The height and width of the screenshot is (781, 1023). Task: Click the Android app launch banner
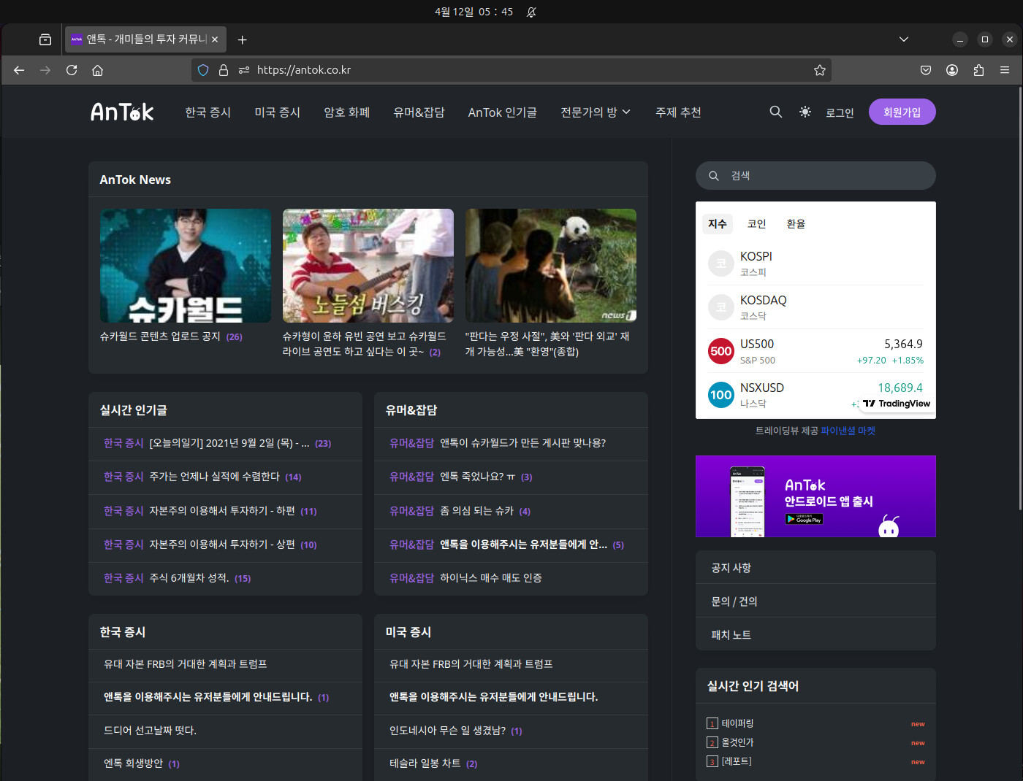pyautogui.click(x=815, y=496)
